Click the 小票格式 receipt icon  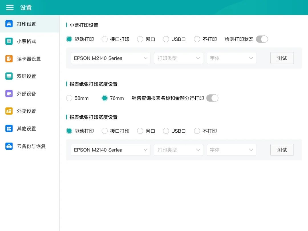9,41
